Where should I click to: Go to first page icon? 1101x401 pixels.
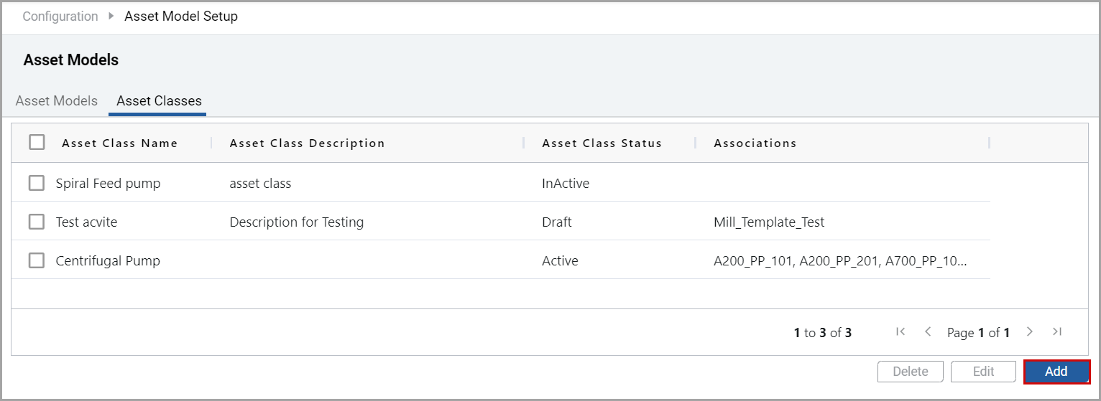point(900,331)
